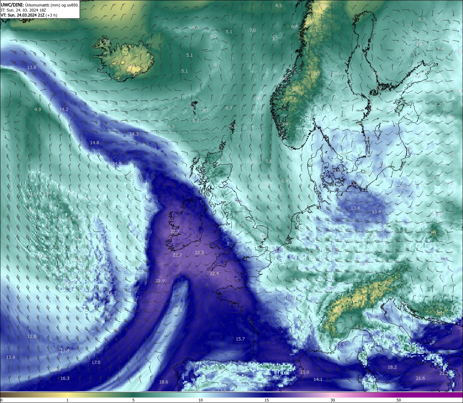
Task: Click the '16.3' value on the map
Action: (65, 378)
